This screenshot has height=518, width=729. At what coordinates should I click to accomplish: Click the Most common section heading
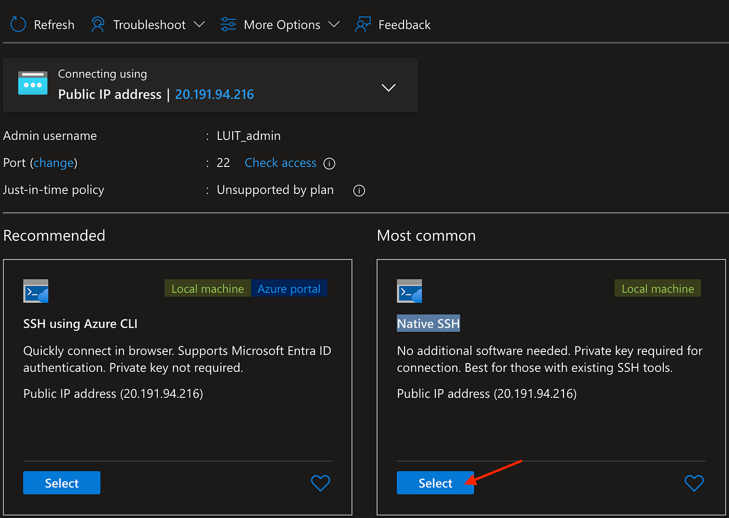pos(426,236)
